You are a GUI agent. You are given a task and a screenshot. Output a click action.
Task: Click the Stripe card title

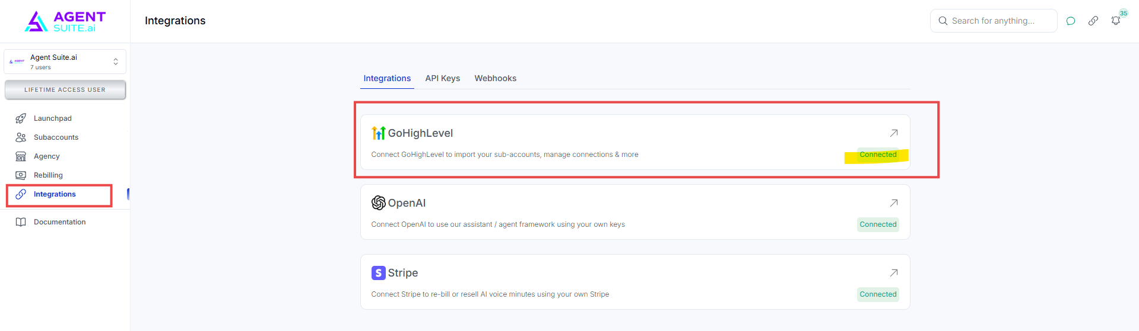pyautogui.click(x=403, y=273)
